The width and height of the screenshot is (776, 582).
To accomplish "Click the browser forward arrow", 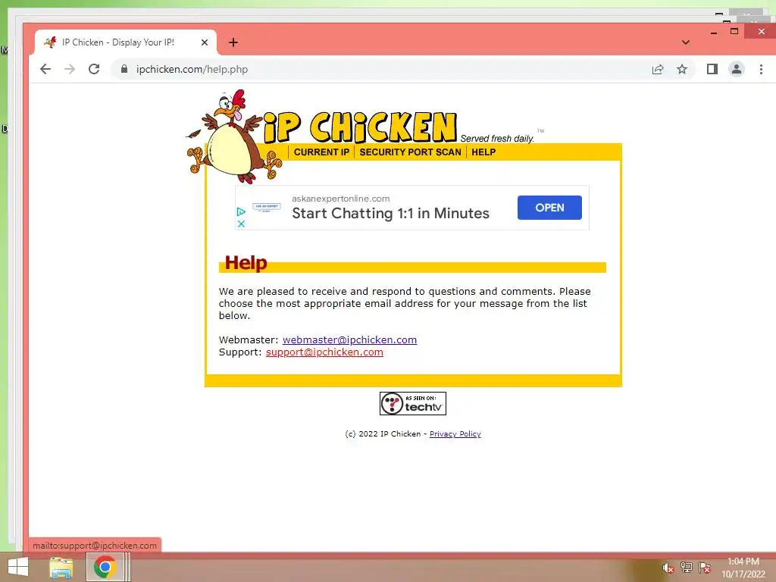I will (70, 69).
